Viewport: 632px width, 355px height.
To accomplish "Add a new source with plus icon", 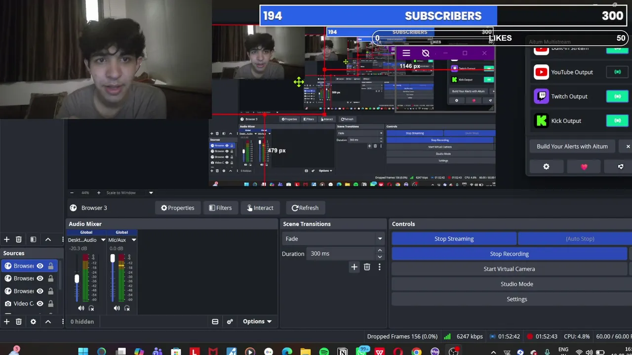I will coord(6,321).
